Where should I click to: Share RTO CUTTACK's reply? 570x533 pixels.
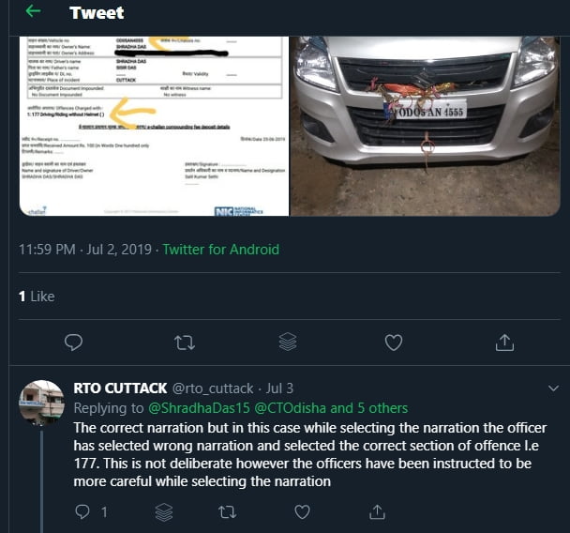[378, 511]
